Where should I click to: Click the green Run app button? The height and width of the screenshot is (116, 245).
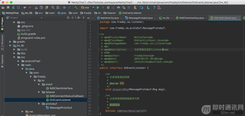point(98,8)
